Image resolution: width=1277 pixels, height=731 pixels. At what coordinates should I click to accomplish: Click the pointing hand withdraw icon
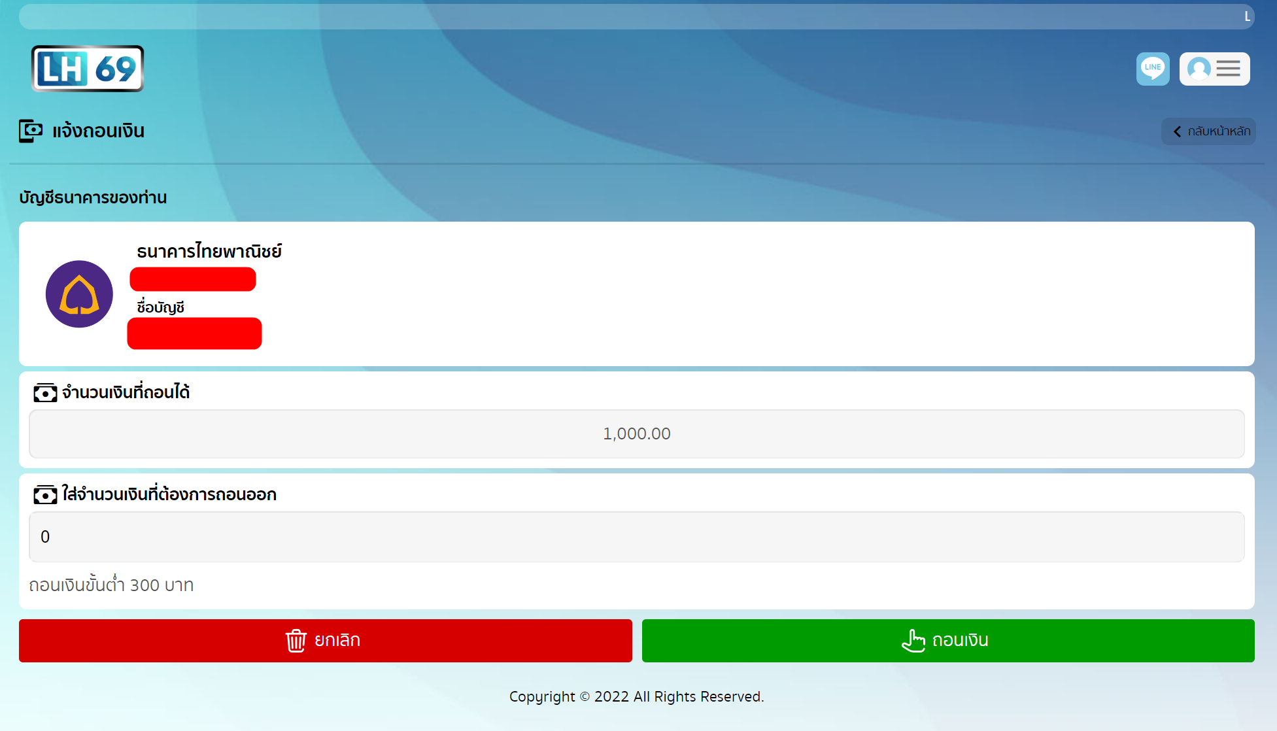[913, 640]
